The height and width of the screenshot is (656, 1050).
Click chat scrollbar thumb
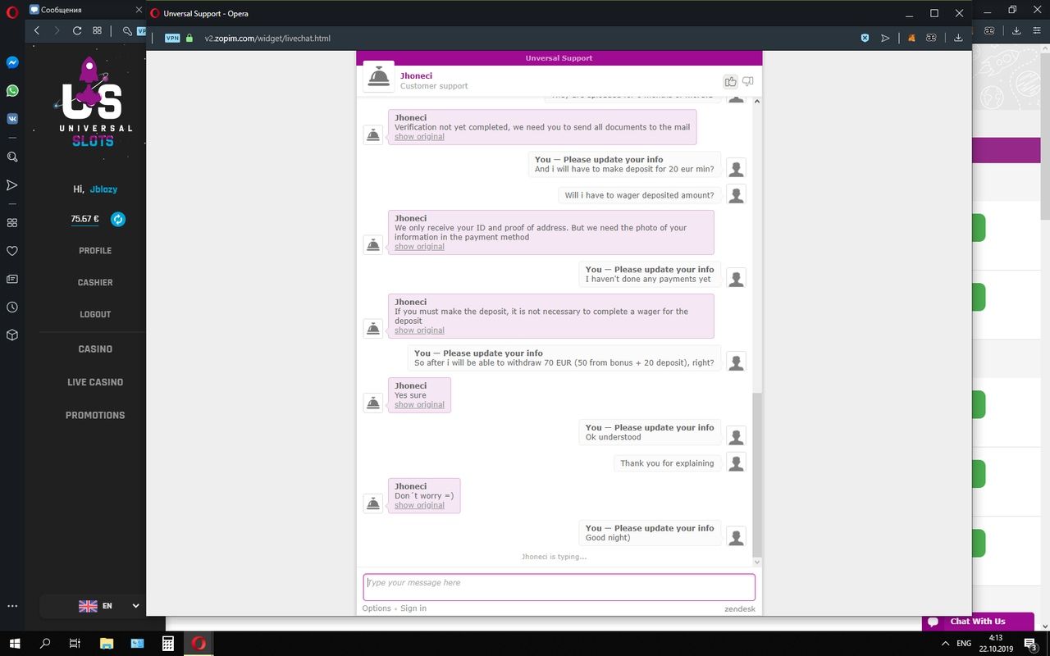(x=757, y=473)
